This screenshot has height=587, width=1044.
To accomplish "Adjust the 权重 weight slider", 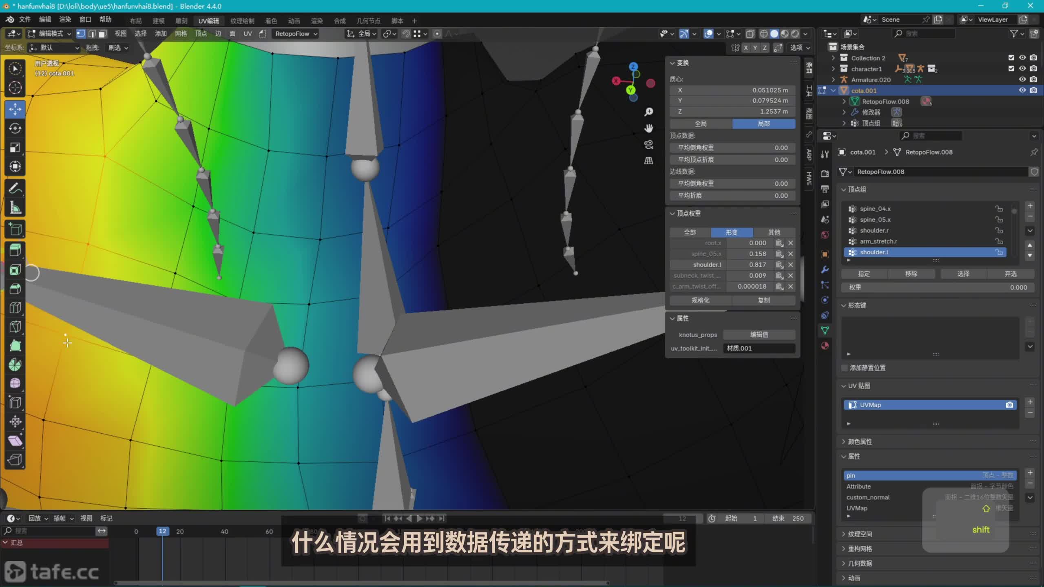I will point(937,287).
